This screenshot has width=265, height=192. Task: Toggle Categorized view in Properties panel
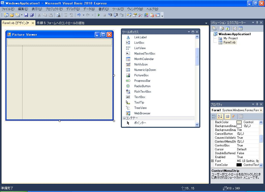[214, 116]
